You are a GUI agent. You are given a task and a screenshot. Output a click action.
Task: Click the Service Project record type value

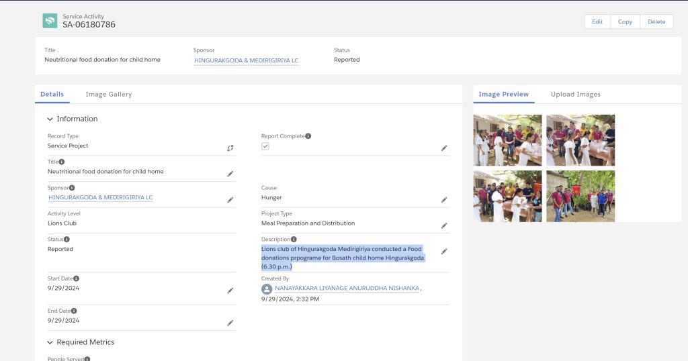[68, 146]
